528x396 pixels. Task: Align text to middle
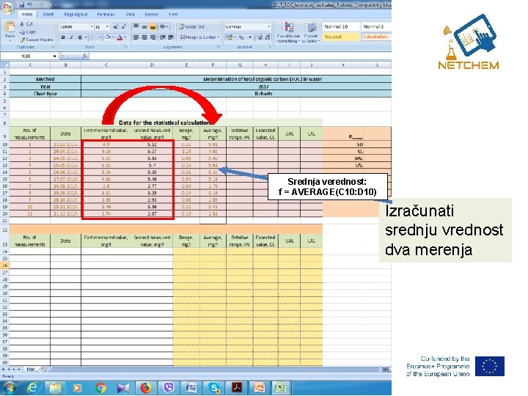tap(144, 26)
